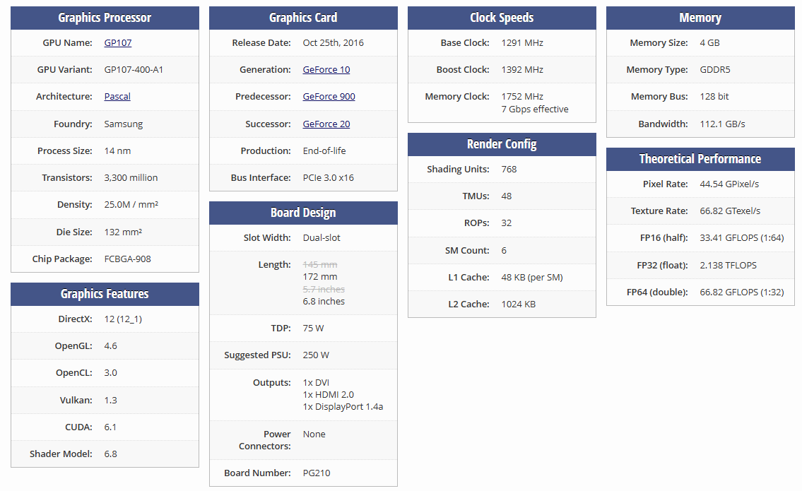Image resolution: width=802 pixels, height=491 pixels.
Task: Click the None power connectors value
Action: (x=314, y=434)
